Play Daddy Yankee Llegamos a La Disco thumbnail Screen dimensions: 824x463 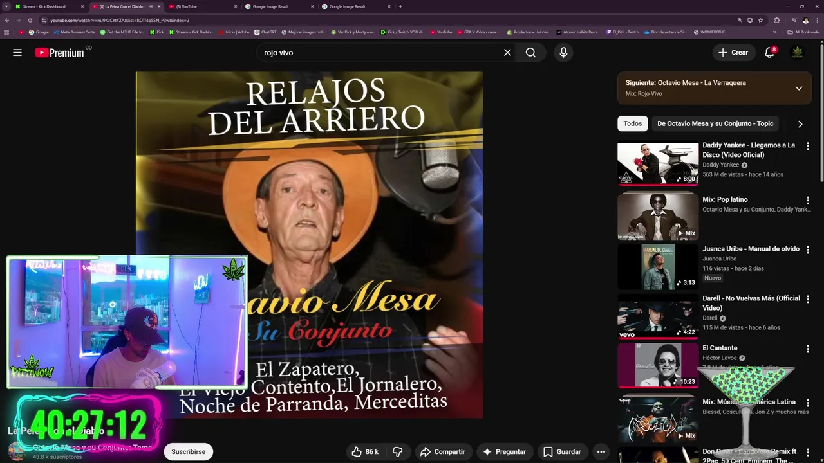pos(658,163)
